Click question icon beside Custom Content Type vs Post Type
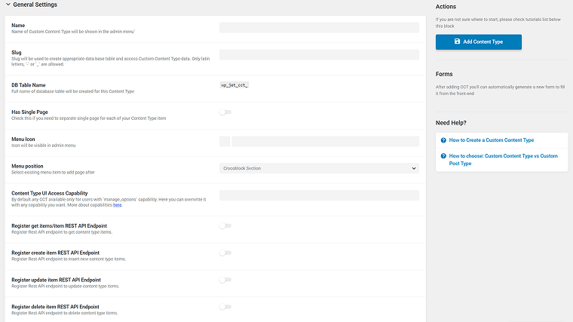573x322 pixels. click(x=443, y=155)
